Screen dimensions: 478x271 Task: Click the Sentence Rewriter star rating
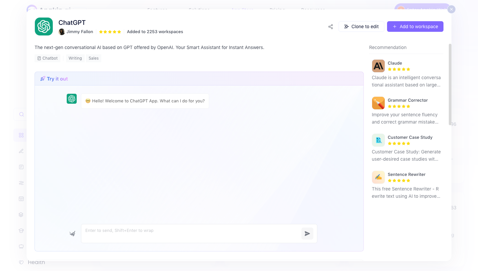399,181
